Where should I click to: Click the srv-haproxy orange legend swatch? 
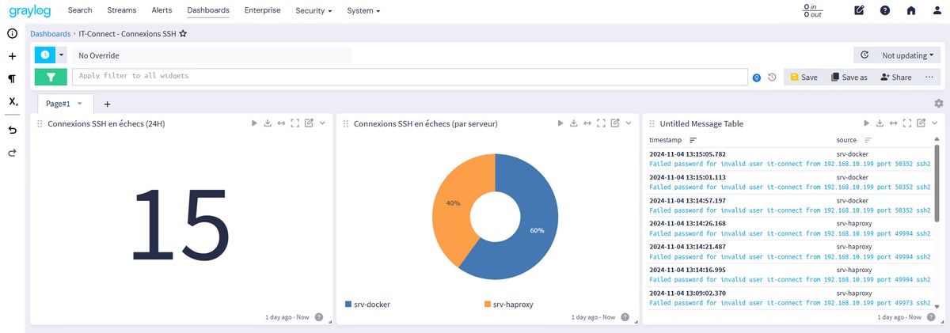(487, 305)
